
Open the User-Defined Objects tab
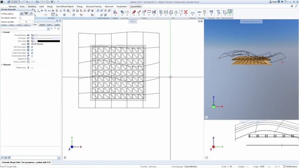click(x=65, y=7)
